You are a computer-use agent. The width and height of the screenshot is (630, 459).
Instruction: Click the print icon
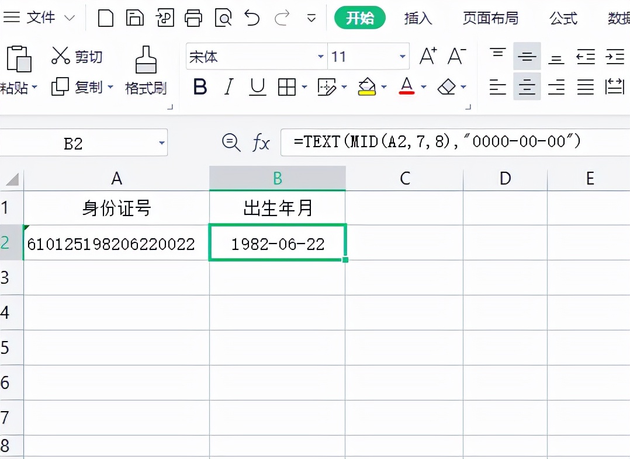193,18
